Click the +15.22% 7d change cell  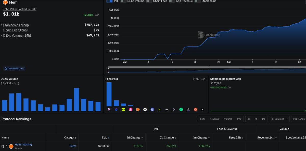pyautogui.click(x=171, y=146)
